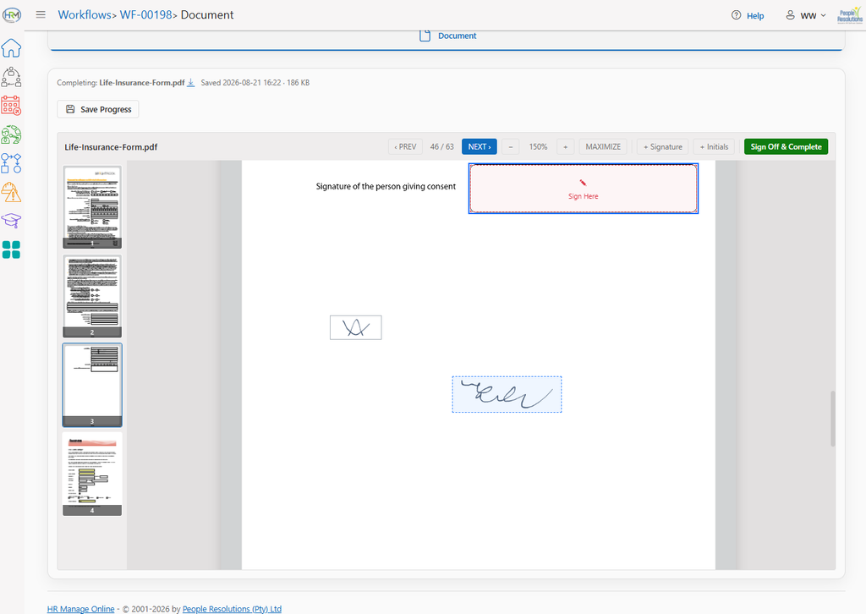Click the Save Progress button
The width and height of the screenshot is (866, 614).
coord(98,109)
